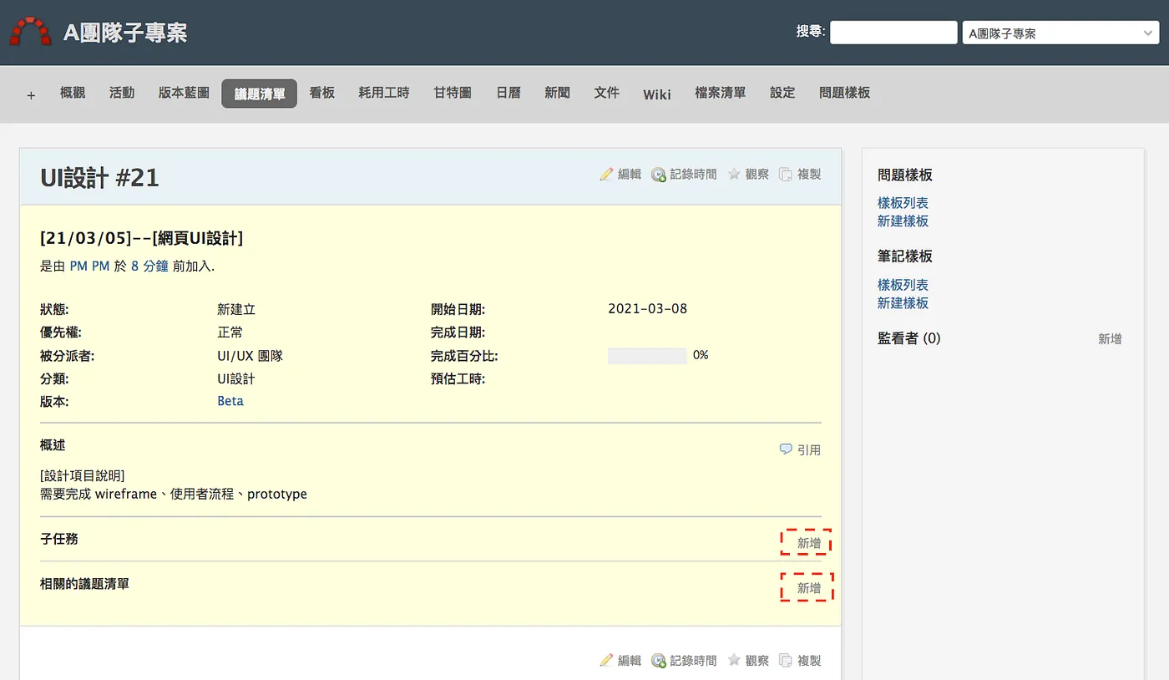Copy the issue with the top 複製 button
The image size is (1169, 680).
coord(800,174)
